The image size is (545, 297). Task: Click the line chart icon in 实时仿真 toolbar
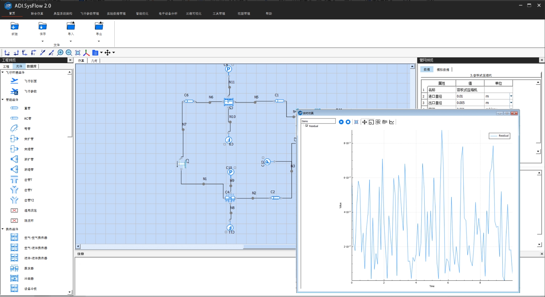tap(392, 122)
